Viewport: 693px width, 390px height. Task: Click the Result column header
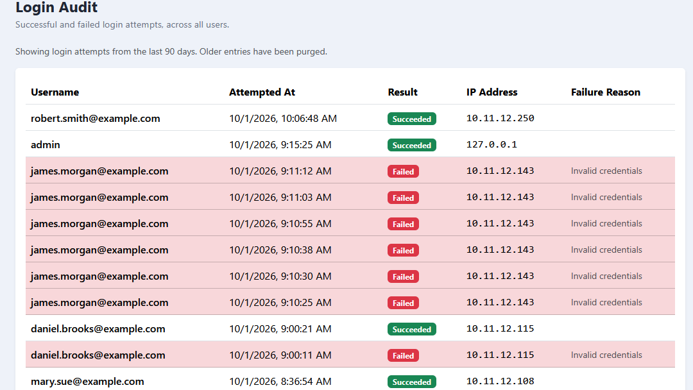click(402, 92)
